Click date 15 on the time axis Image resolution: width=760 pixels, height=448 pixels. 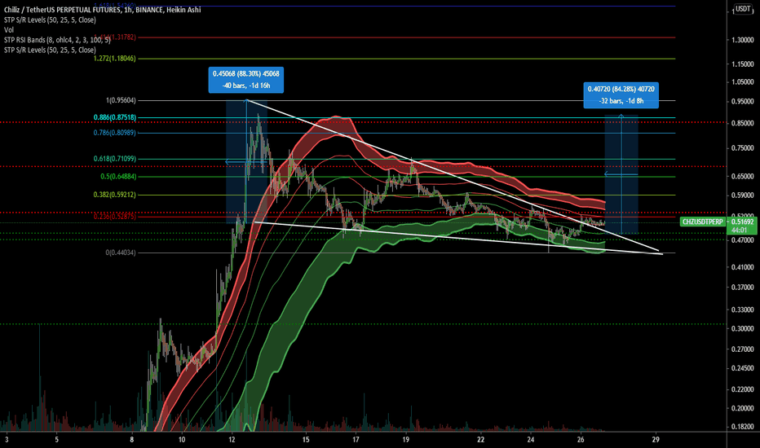click(x=306, y=440)
